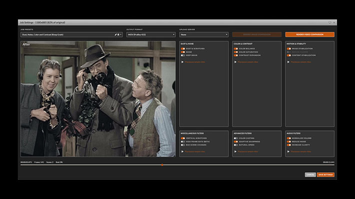The image size is (355, 199).
Task: Toggle Image Stabilization switch
Action: click(x=289, y=49)
